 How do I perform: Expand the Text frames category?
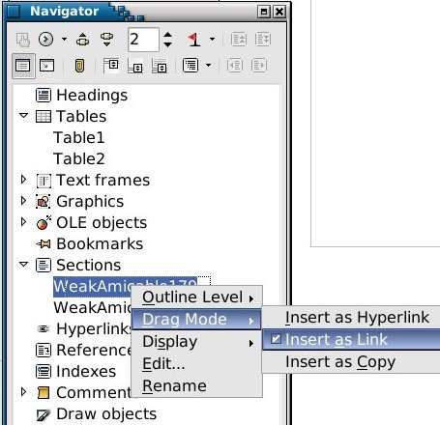23,180
